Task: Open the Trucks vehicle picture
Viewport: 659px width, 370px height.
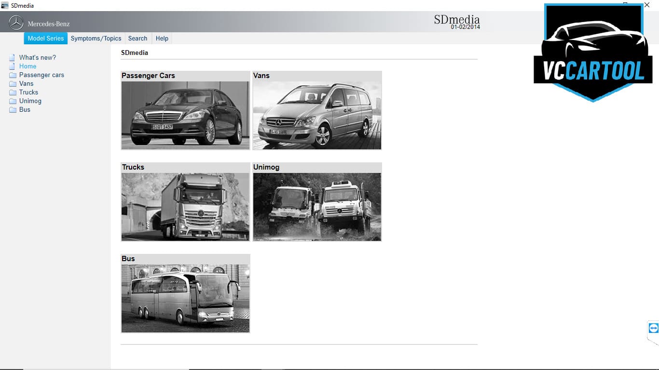Action: 185,207
